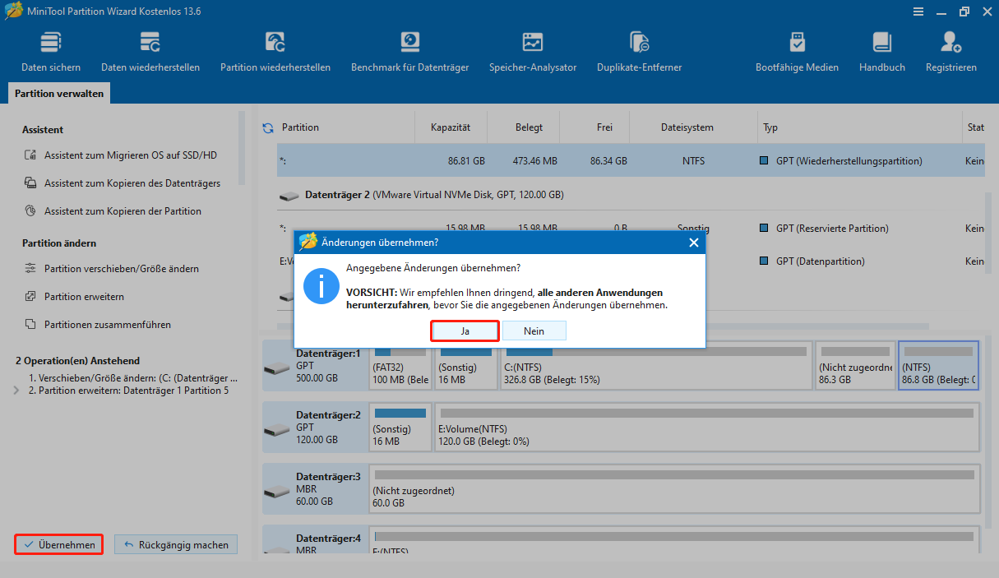Confirm changes with Ja button
The height and width of the screenshot is (578, 999).
(x=465, y=331)
